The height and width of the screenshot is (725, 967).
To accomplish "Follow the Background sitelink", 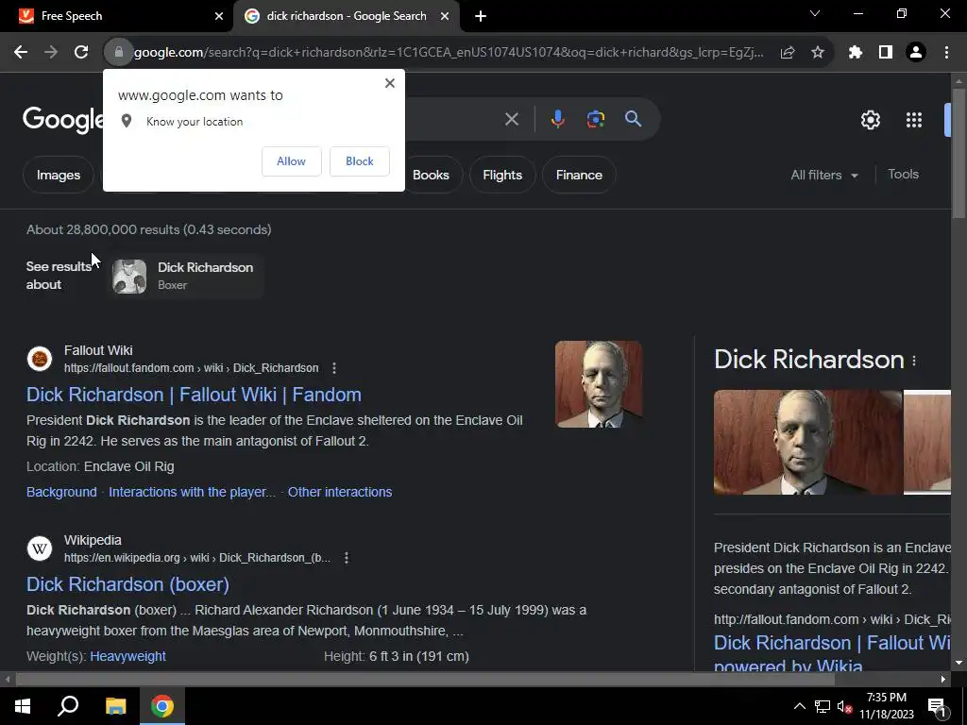I will tap(61, 492).
